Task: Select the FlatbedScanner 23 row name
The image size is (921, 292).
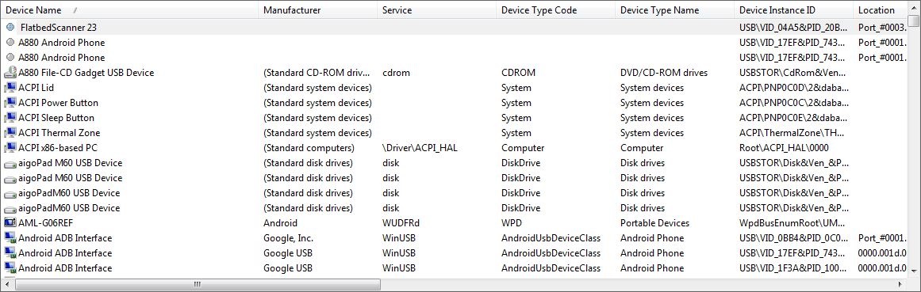Action: [58, 28]
